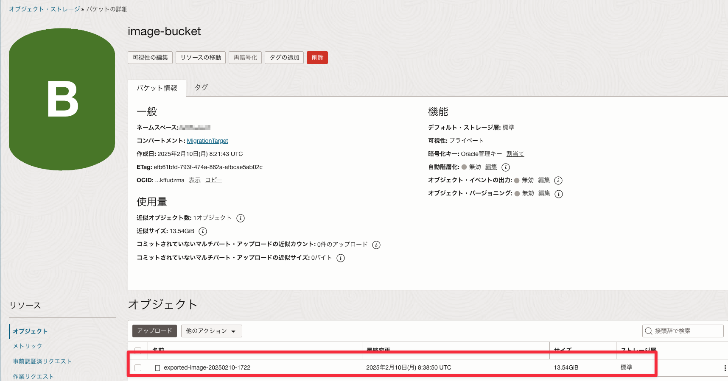Click the タグの追加 button
Viewport: 728px width, 381px height.
coord(284,58)
